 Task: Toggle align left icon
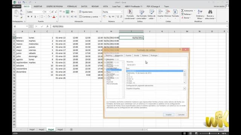click(61, 16)
